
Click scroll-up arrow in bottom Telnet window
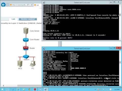[120, 52]
